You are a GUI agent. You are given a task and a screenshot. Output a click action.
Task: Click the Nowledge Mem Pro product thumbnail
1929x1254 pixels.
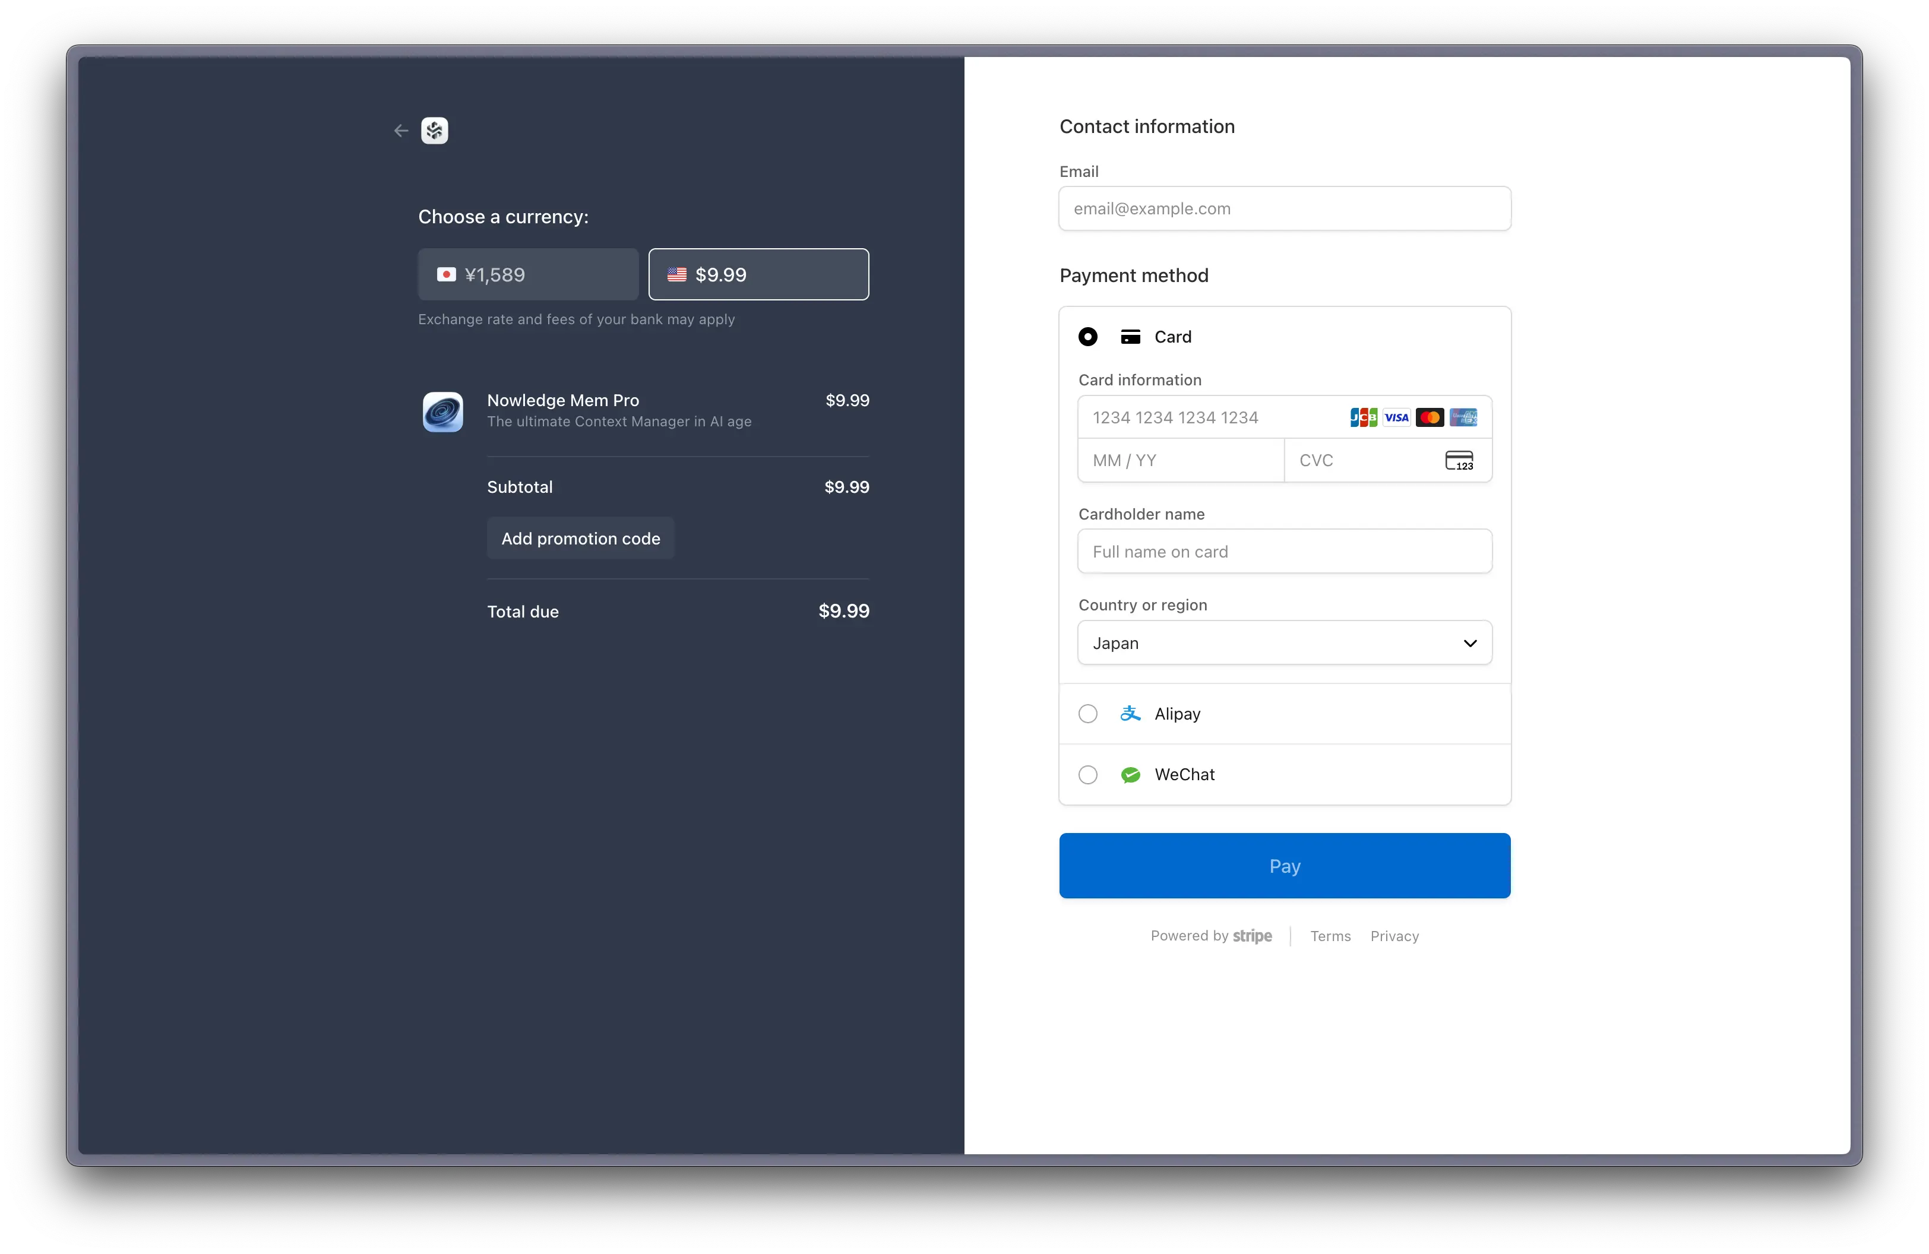coord(442,411)
